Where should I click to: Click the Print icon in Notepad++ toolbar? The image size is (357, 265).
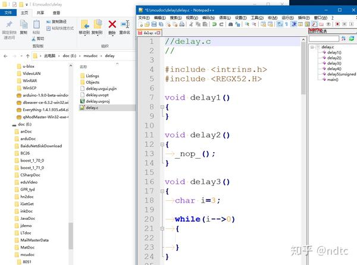(x=181, y=24)
